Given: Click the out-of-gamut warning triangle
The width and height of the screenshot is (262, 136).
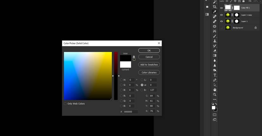Looking at the screenshot, I should [134, 57].
